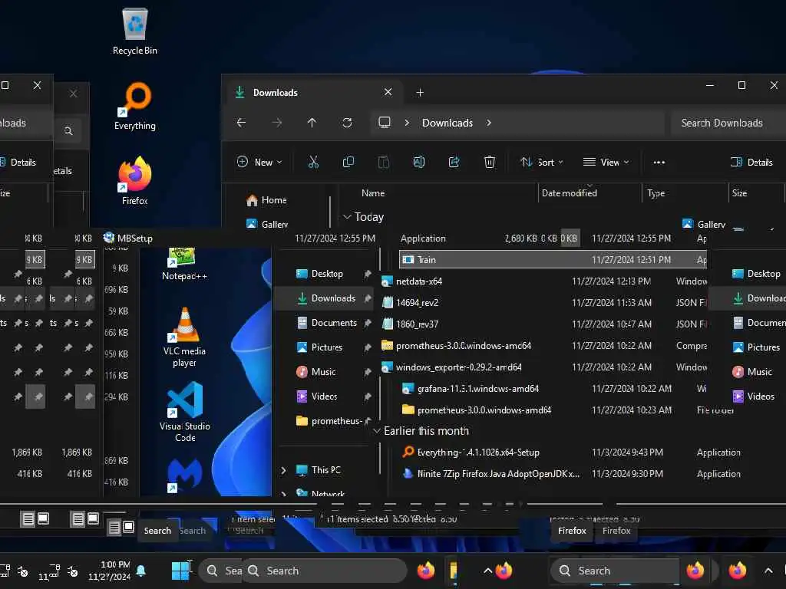
Task: Select the Malwarebytes desktop shortcut
Action: 184,475
